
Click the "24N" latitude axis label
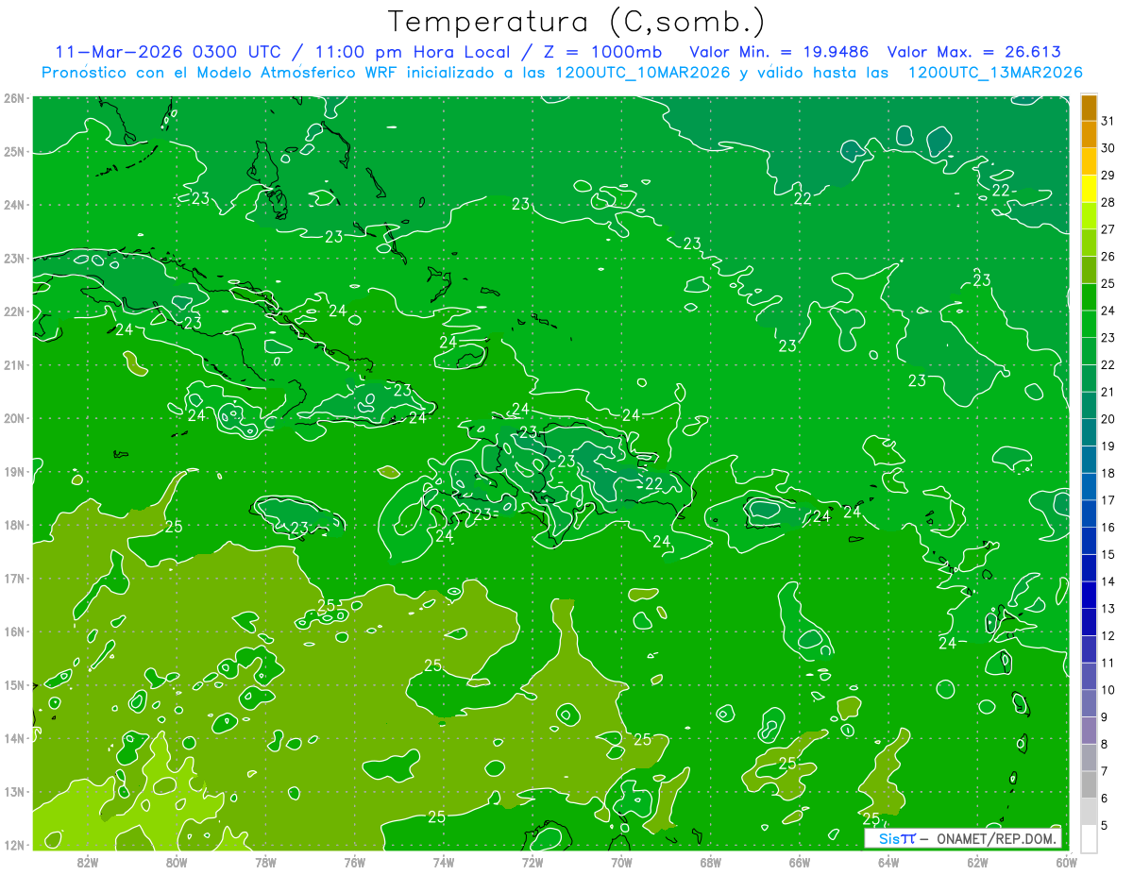(14, 204)
